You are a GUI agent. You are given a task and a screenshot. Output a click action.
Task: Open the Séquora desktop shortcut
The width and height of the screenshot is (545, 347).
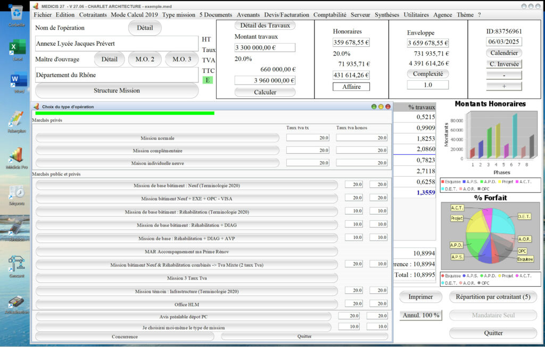point(16,195)
